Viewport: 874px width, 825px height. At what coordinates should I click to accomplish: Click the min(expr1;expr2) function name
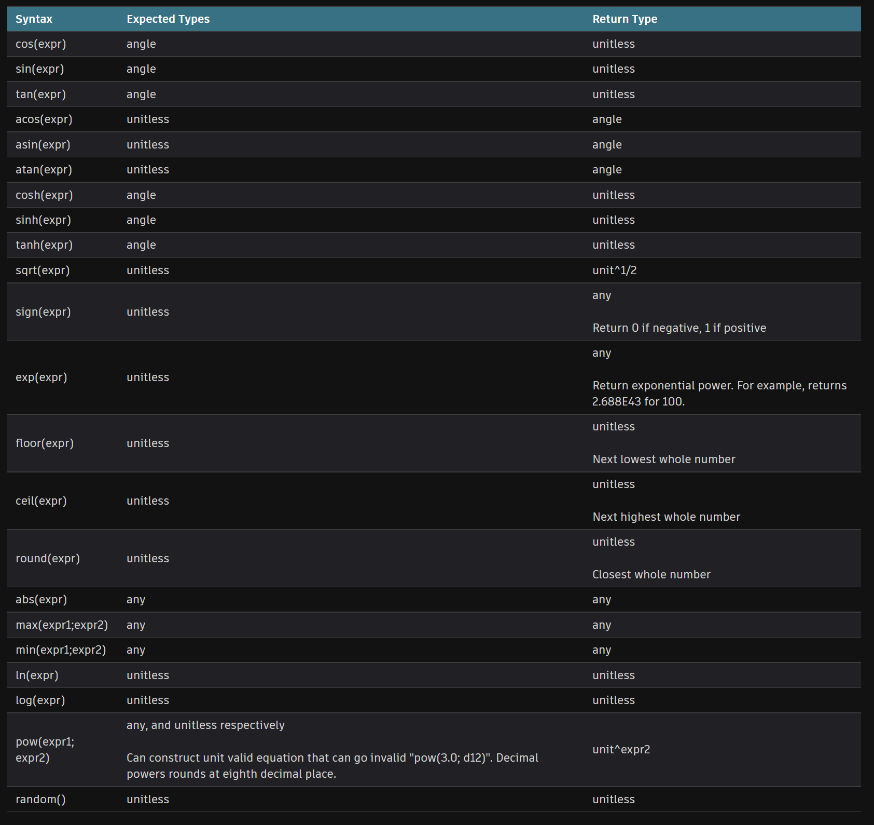coord(61,650)
